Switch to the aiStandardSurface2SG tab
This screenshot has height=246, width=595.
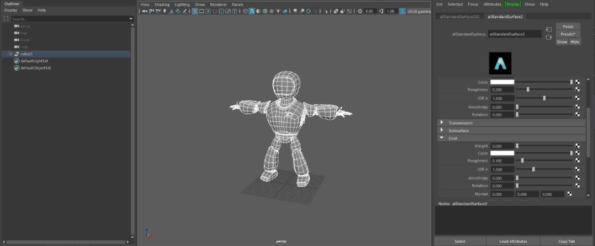[x=459, y=17]
